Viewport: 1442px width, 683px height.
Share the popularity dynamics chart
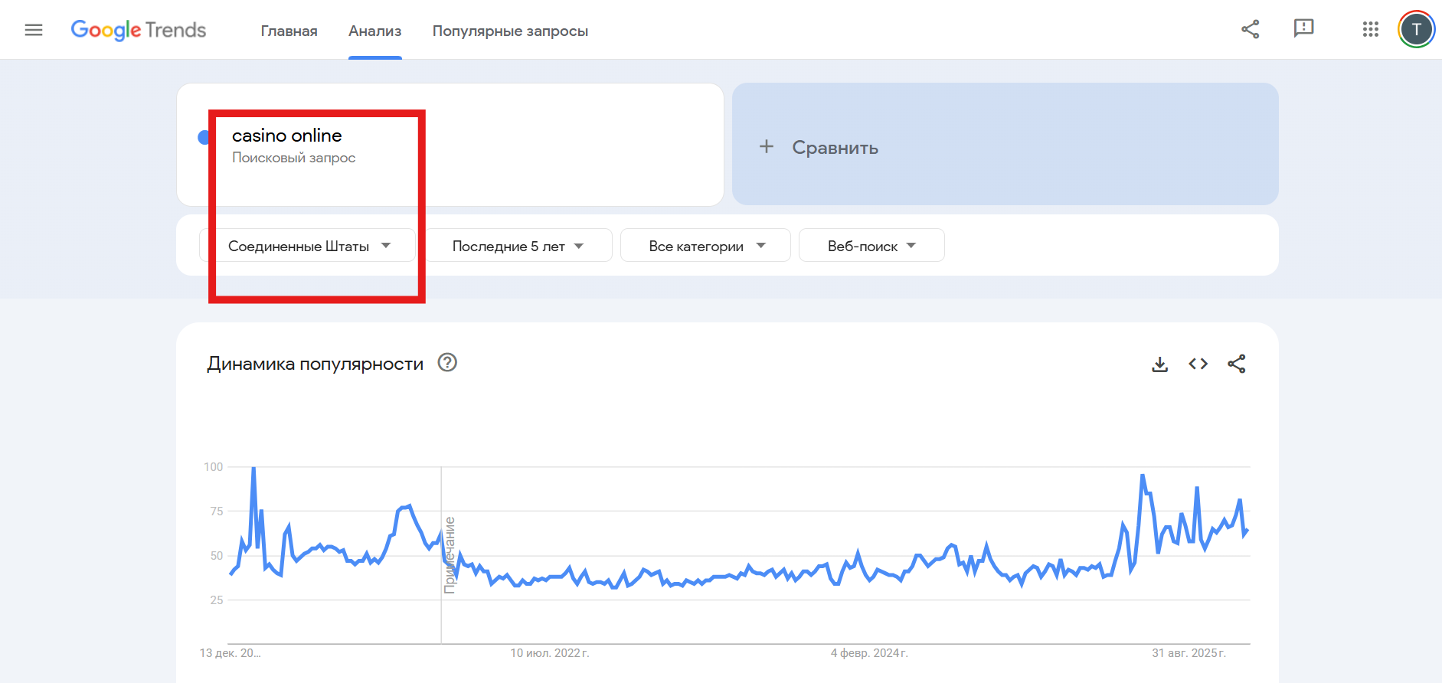(x=1236, y=364)
